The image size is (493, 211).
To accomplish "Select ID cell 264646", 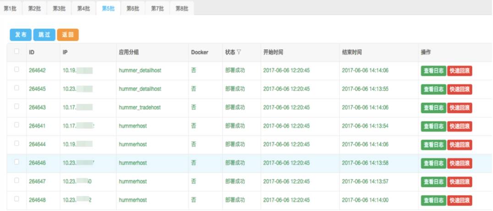I will tap(37, 163).
